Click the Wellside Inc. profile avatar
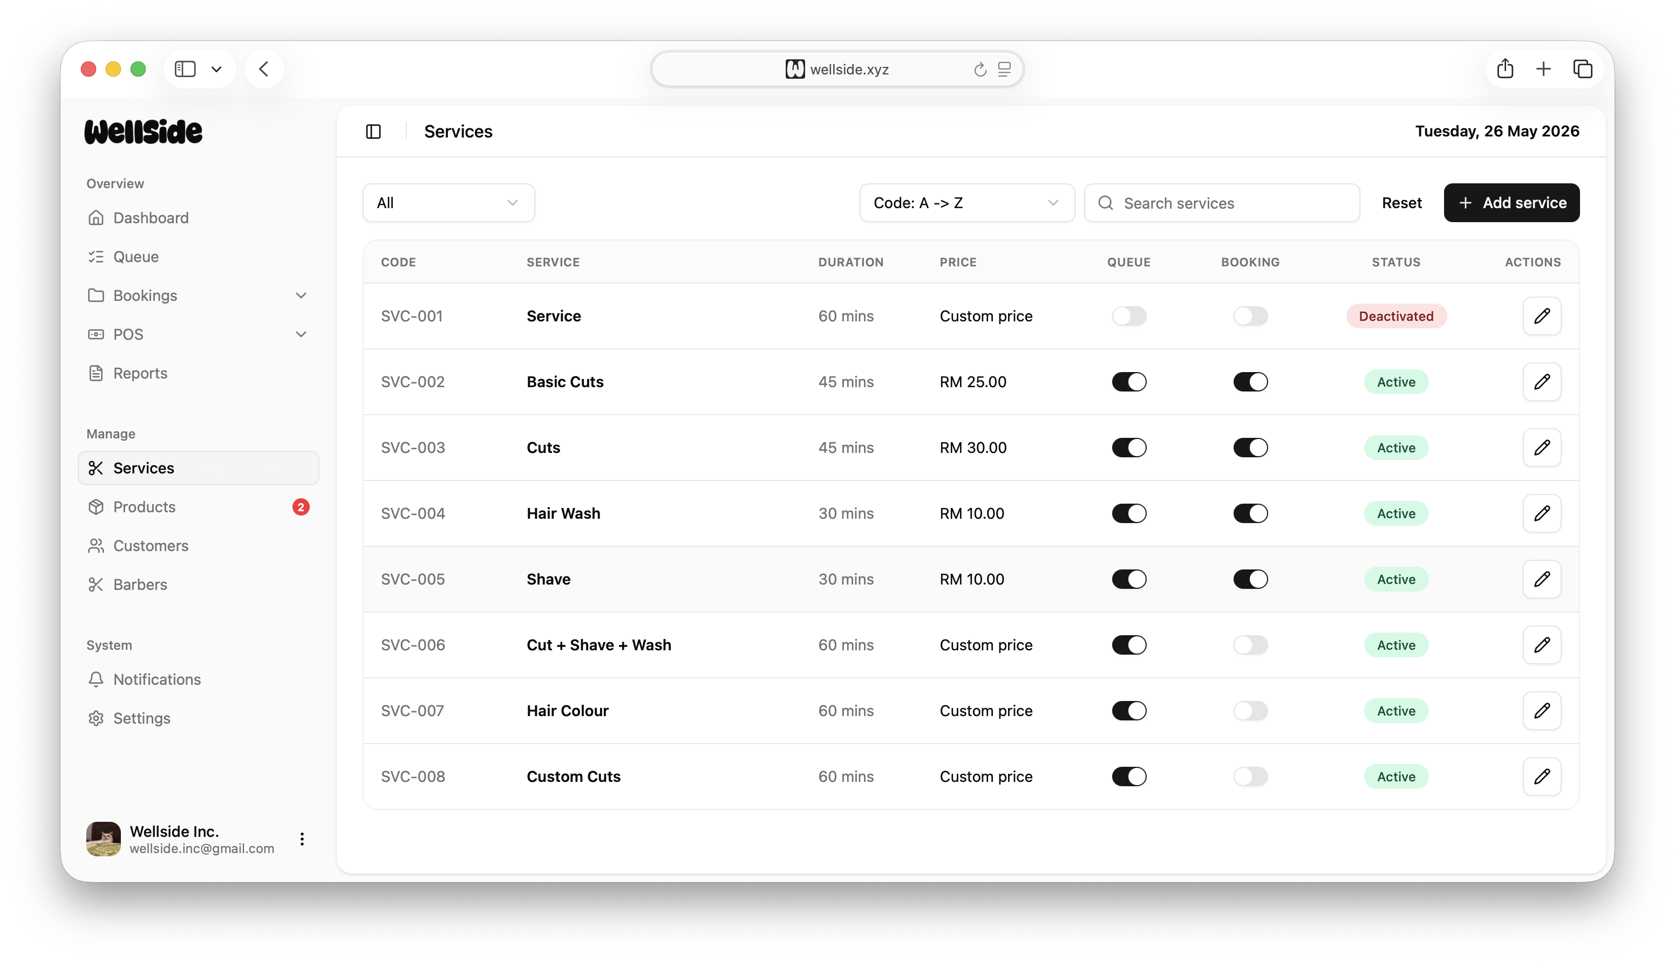1675x962 pixels. (104, 839)
